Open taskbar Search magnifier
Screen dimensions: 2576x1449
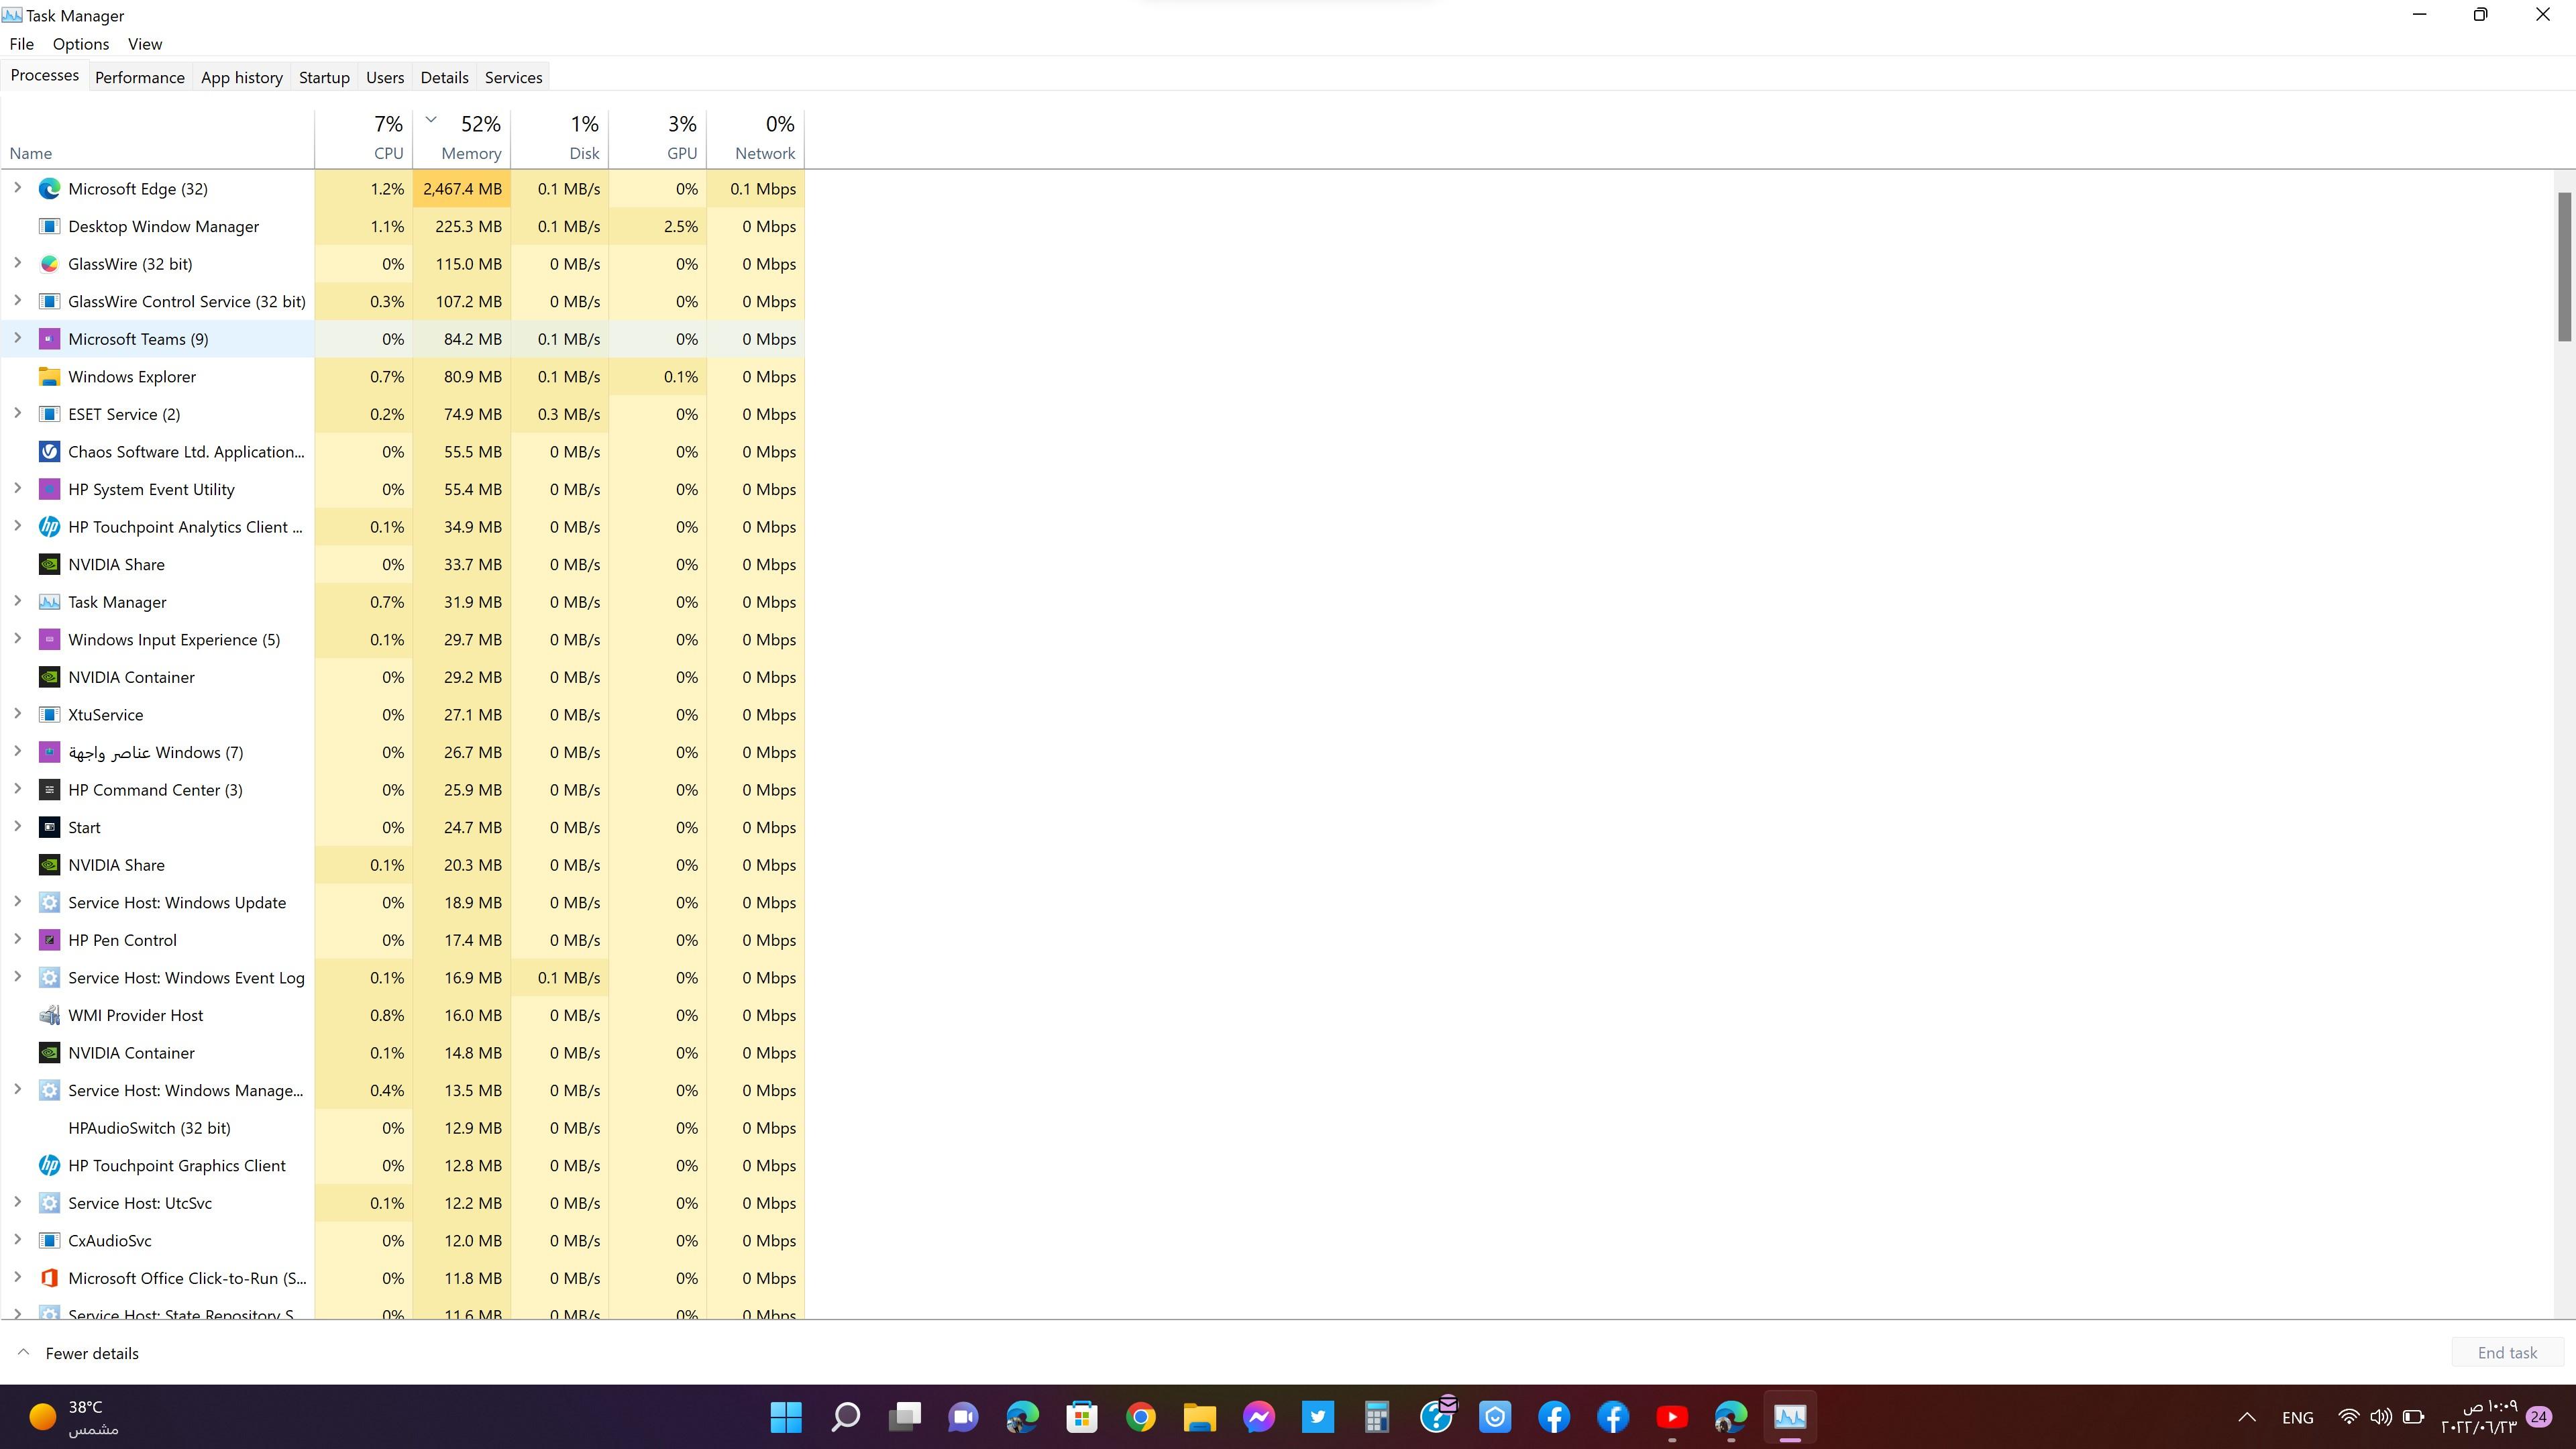point(845,1417)
